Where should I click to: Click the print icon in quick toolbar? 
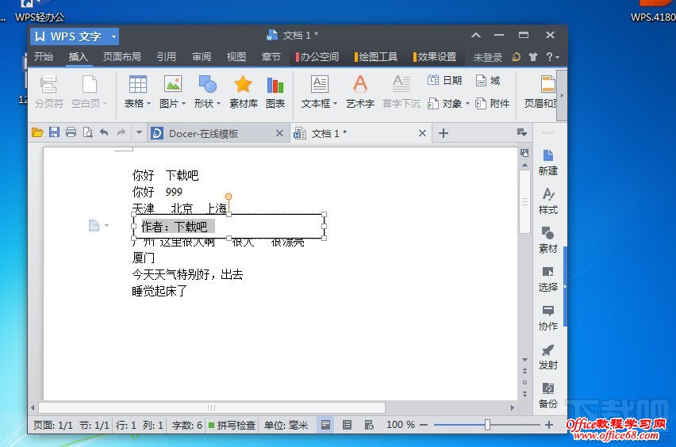(71, 133)
